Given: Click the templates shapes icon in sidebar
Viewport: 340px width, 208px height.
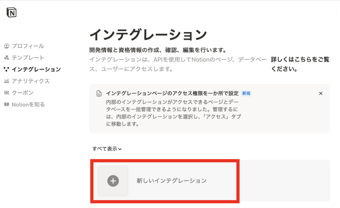Looking at the screenshot, I should tap(6, 58).
